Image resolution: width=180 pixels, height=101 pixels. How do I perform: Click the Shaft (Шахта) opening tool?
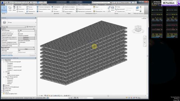click(112, 9)
